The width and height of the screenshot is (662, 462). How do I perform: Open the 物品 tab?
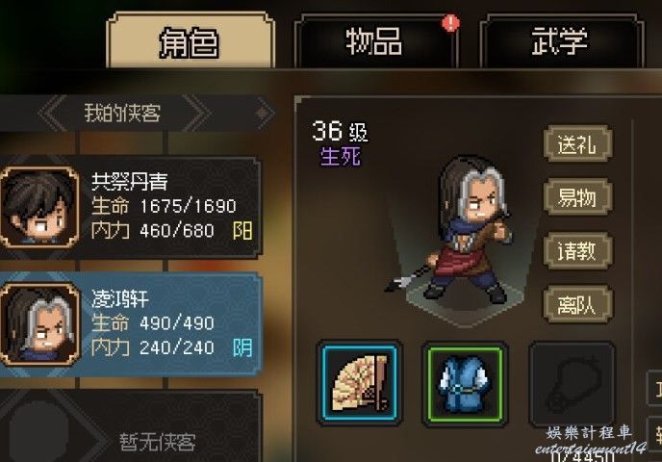click(375, 41)
